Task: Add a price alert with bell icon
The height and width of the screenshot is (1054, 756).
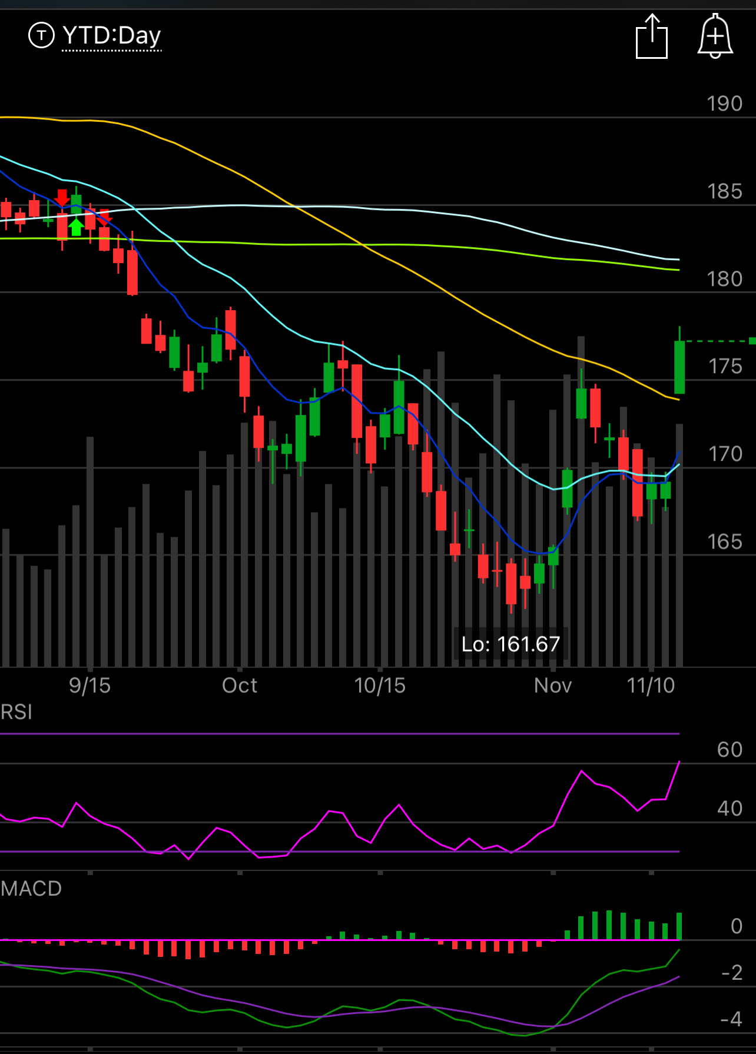Action: point(715,36)
